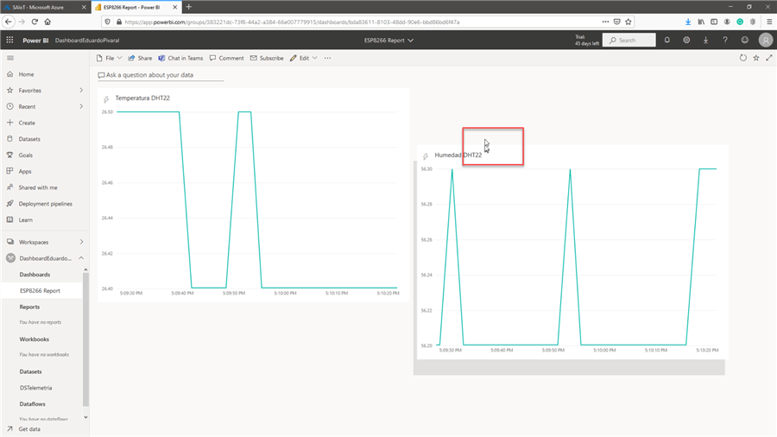This screenshot has height=437, width=777.
Task: Click the feedback smiley icon
Action: click(x=745, y=40)
